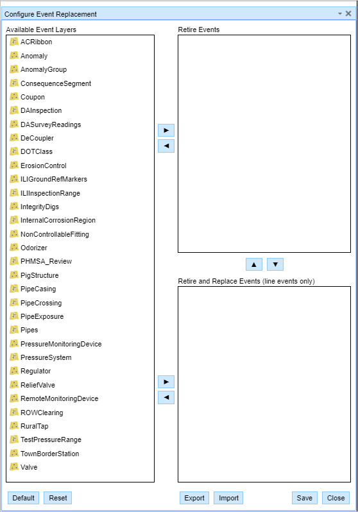Select the Regulator layer text
The image size is (358, 512).
coord(35,371)
